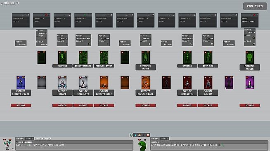Click Nothing under Execute Sedate

point(62,105)
